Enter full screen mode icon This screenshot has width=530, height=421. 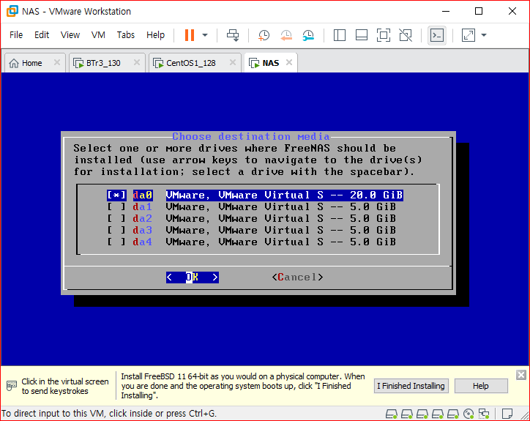coord(384,35)
